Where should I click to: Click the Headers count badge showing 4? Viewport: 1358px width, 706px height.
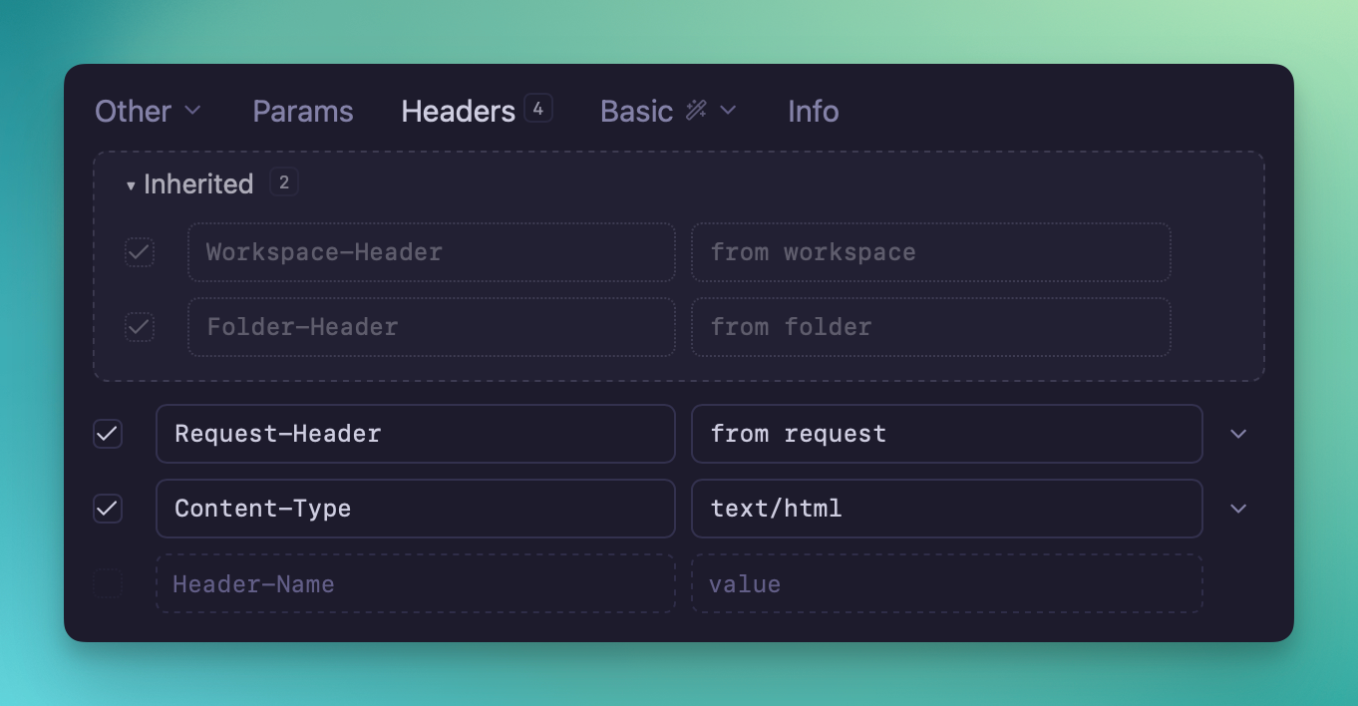click(x=538, y=109)
